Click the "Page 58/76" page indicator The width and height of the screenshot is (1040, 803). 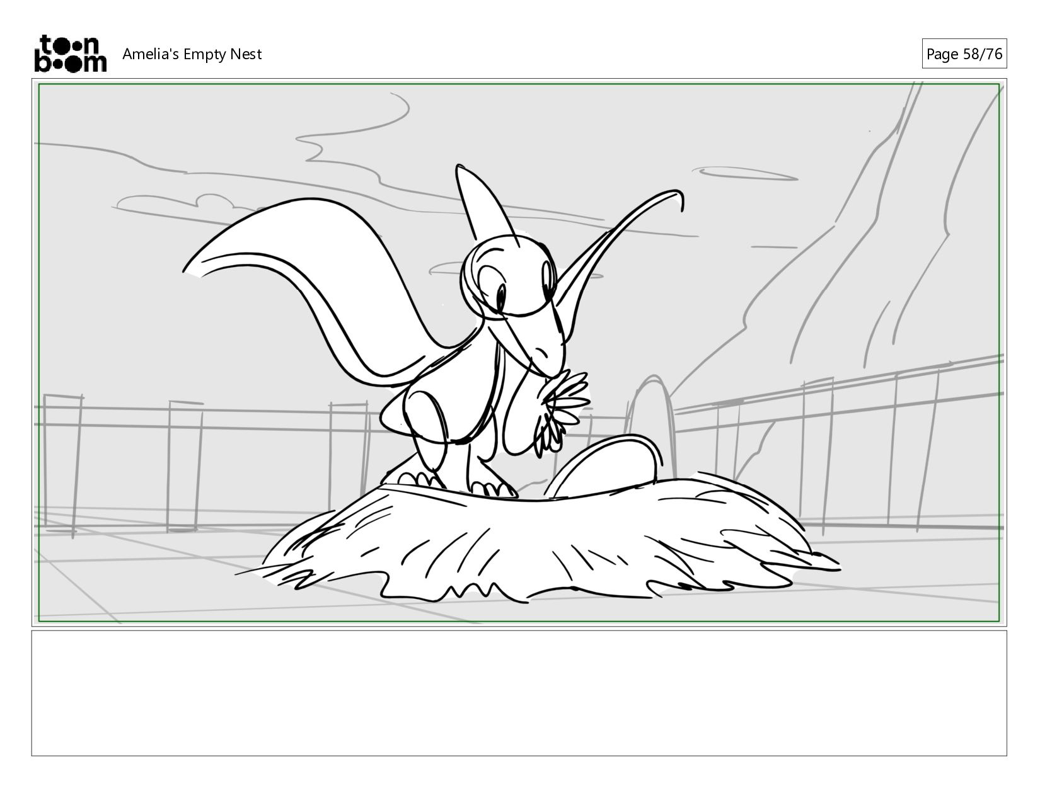click(x=964, y=54)
